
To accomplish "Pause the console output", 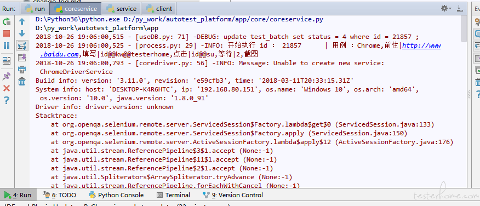I will 7,45.
